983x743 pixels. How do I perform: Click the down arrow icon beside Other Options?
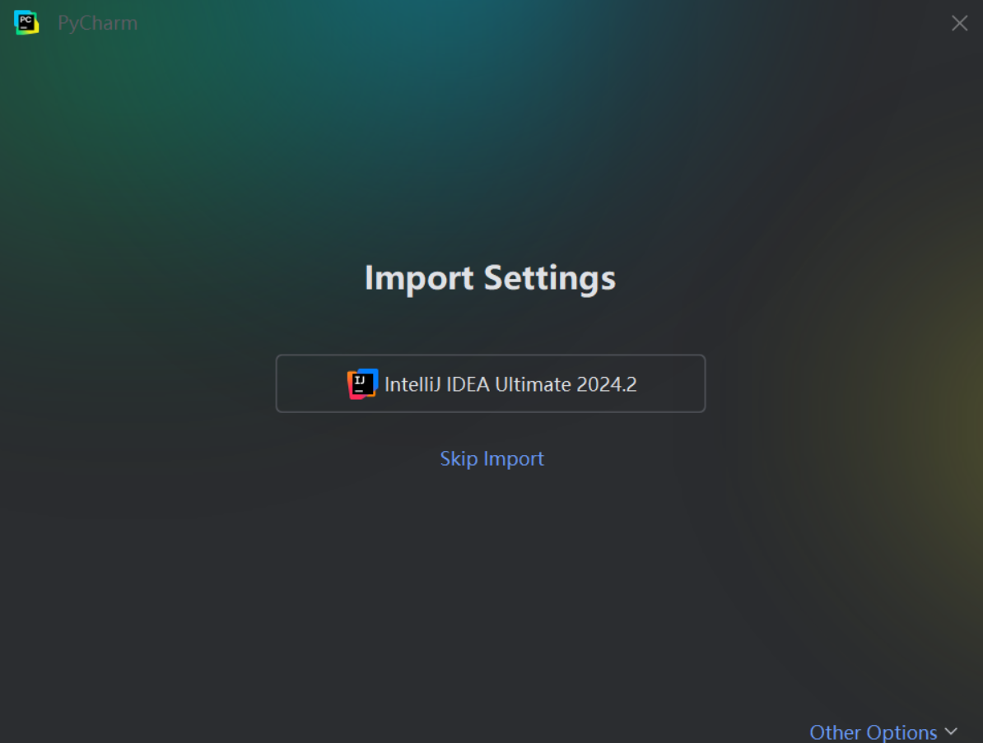click(x=952, y=731)
